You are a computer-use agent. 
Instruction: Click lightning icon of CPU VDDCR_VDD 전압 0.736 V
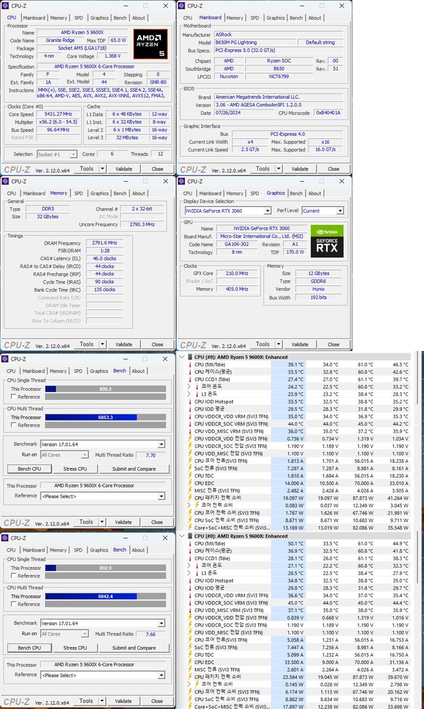point(190,438)
